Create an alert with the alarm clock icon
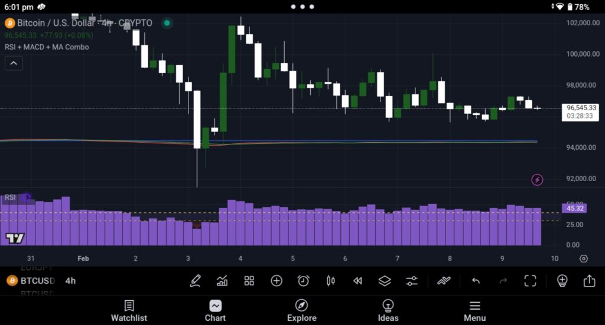 point(303,281)
